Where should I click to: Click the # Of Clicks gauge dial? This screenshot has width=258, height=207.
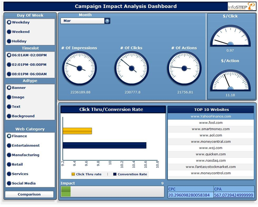tap(131, 68)
